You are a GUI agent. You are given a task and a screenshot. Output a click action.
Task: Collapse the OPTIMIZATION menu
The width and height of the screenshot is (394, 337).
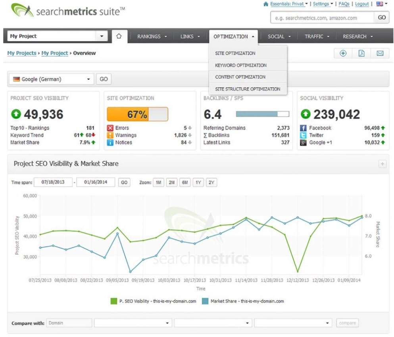(x=234, y=37)
